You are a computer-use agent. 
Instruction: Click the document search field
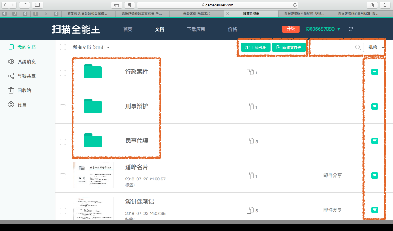pyautogui.click(x=337, y=47)
